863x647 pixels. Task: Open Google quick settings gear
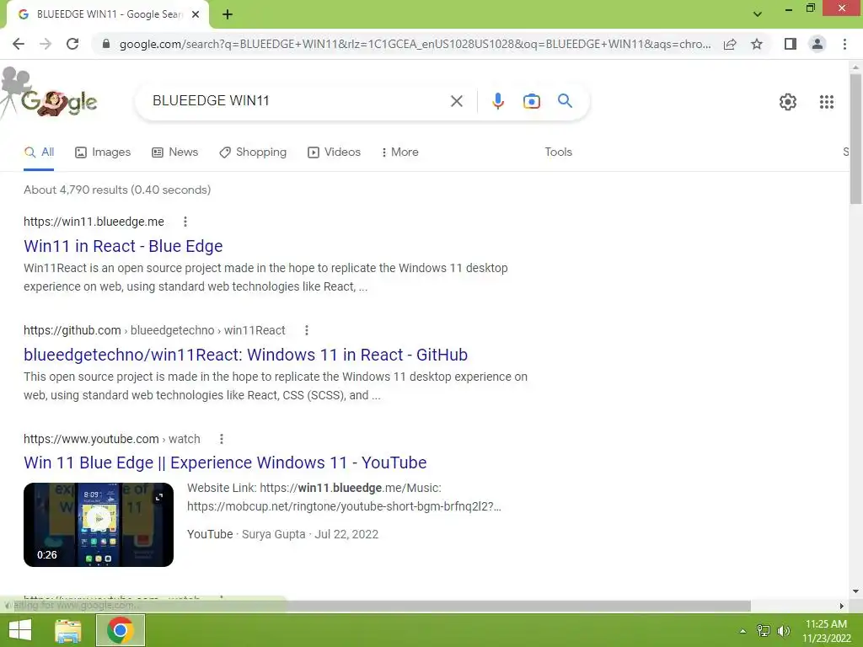coord(788,102)
